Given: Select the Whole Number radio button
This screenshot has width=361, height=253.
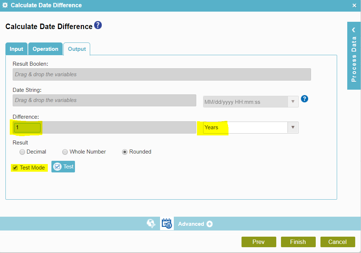Looking at the screenshot, I should click(x=65, y=152).
